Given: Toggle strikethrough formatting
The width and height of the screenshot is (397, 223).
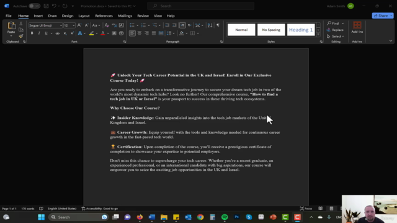Looking at the screenshot, I should [58, 33].
